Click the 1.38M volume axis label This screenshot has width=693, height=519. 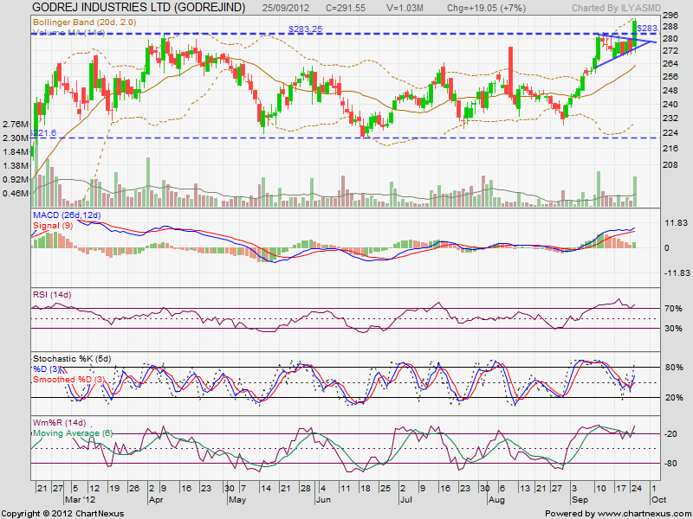click(x=16, y=166)
